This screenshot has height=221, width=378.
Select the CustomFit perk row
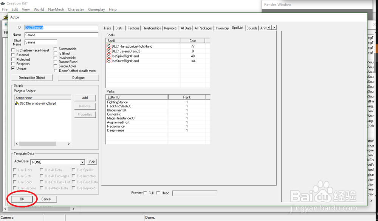point(158,114)
